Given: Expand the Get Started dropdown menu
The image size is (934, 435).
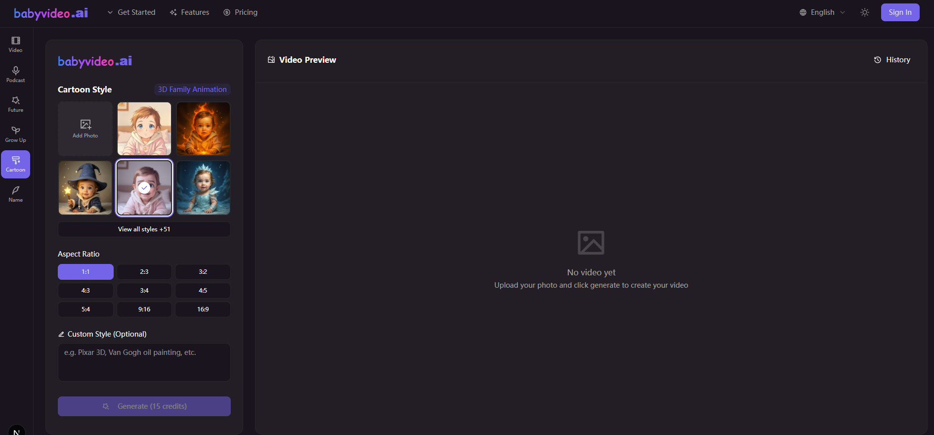Looking at the screenshot, I should 131,12.
